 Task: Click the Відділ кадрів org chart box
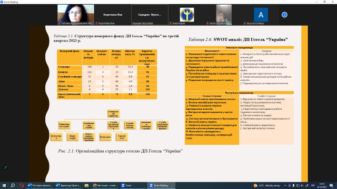point(73,137)
